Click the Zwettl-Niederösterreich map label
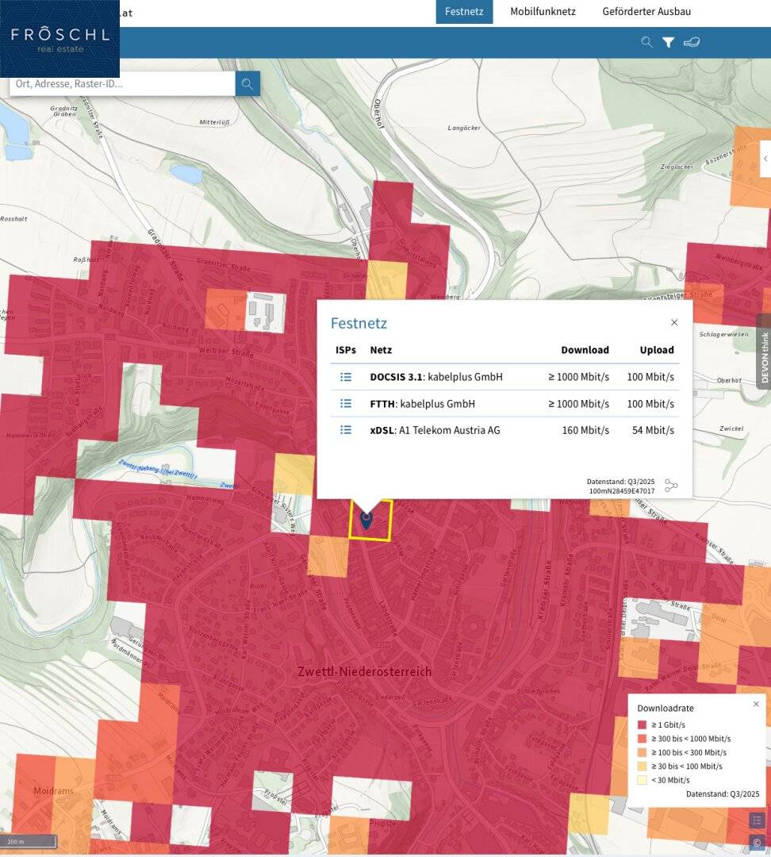Image resolution: width=771 pixels, height=857 pixels. pyautogui.click(x=364, y=672)
